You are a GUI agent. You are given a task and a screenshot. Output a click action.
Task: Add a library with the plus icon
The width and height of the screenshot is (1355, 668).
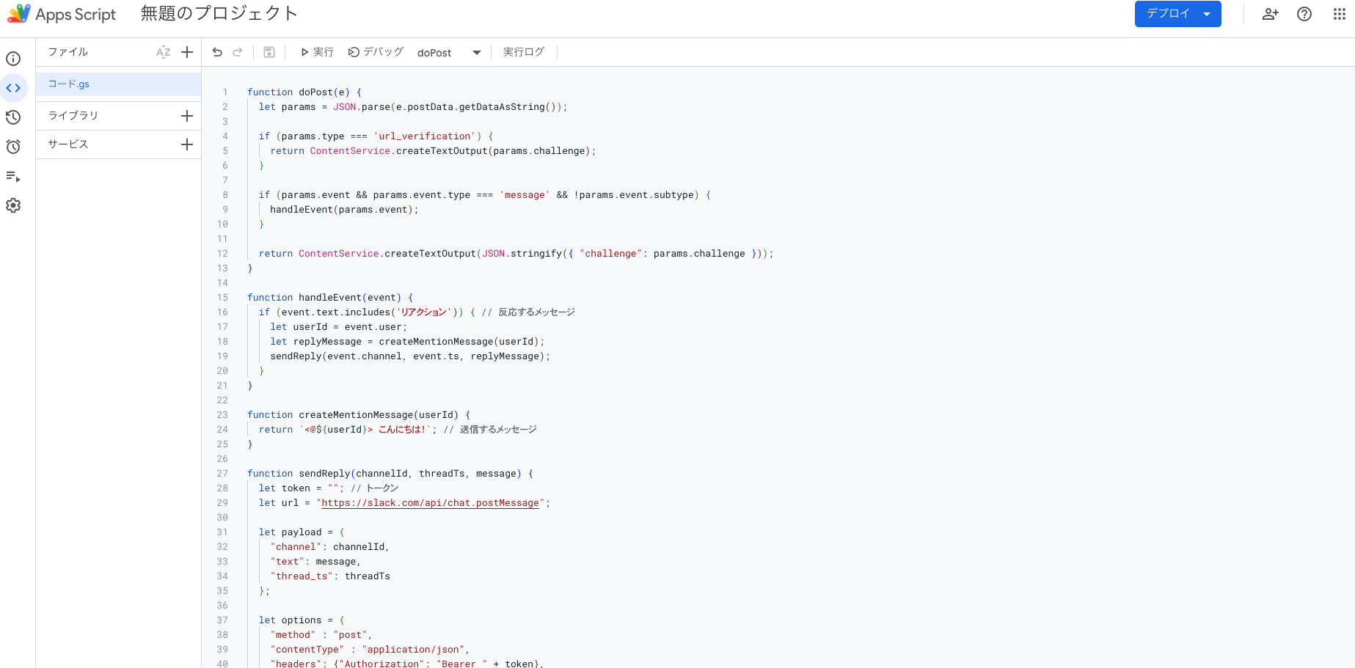(187, 115)
